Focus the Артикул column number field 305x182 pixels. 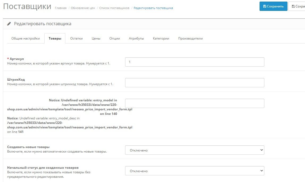click(x=194, y=62)
